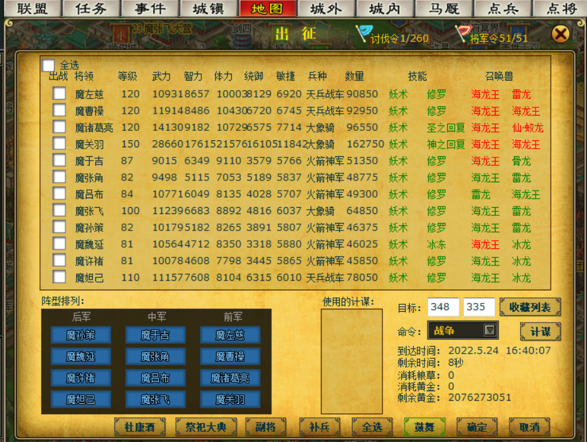Cancel the expedition with 取消
Screen dimensions: 587x442
coord(529,427)
